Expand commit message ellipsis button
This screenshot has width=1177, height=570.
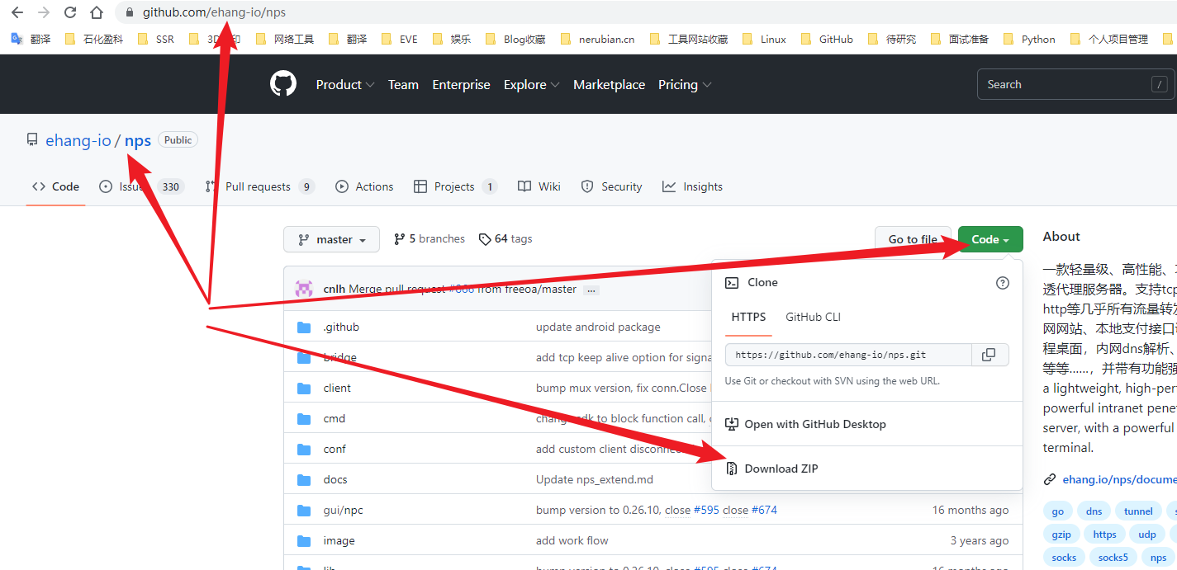[591, 290]
